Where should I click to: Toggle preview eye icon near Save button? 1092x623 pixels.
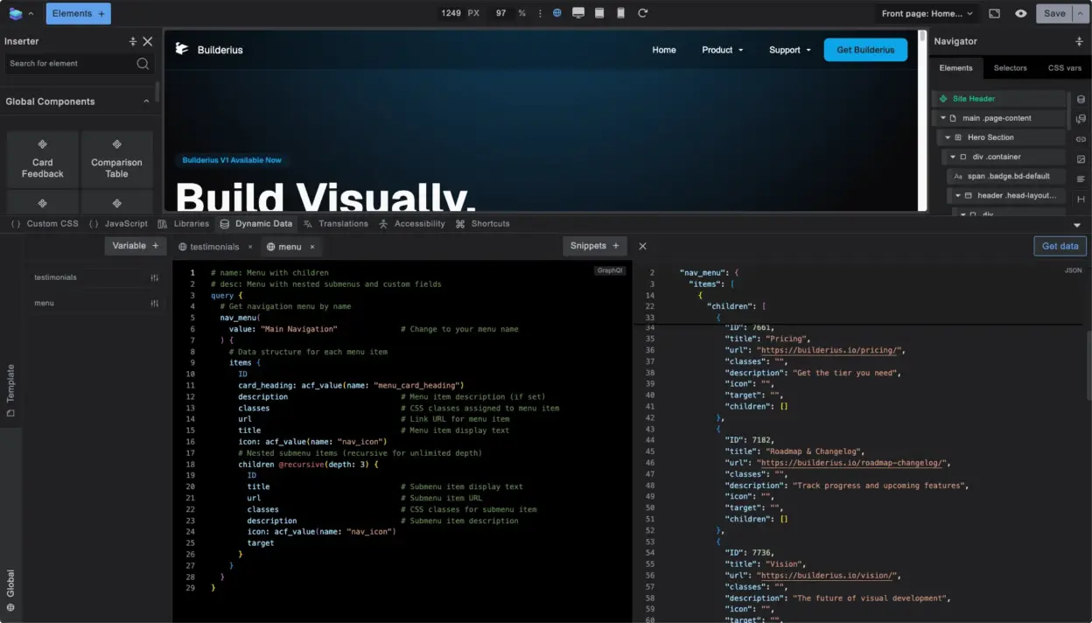tap(1020, 13)
